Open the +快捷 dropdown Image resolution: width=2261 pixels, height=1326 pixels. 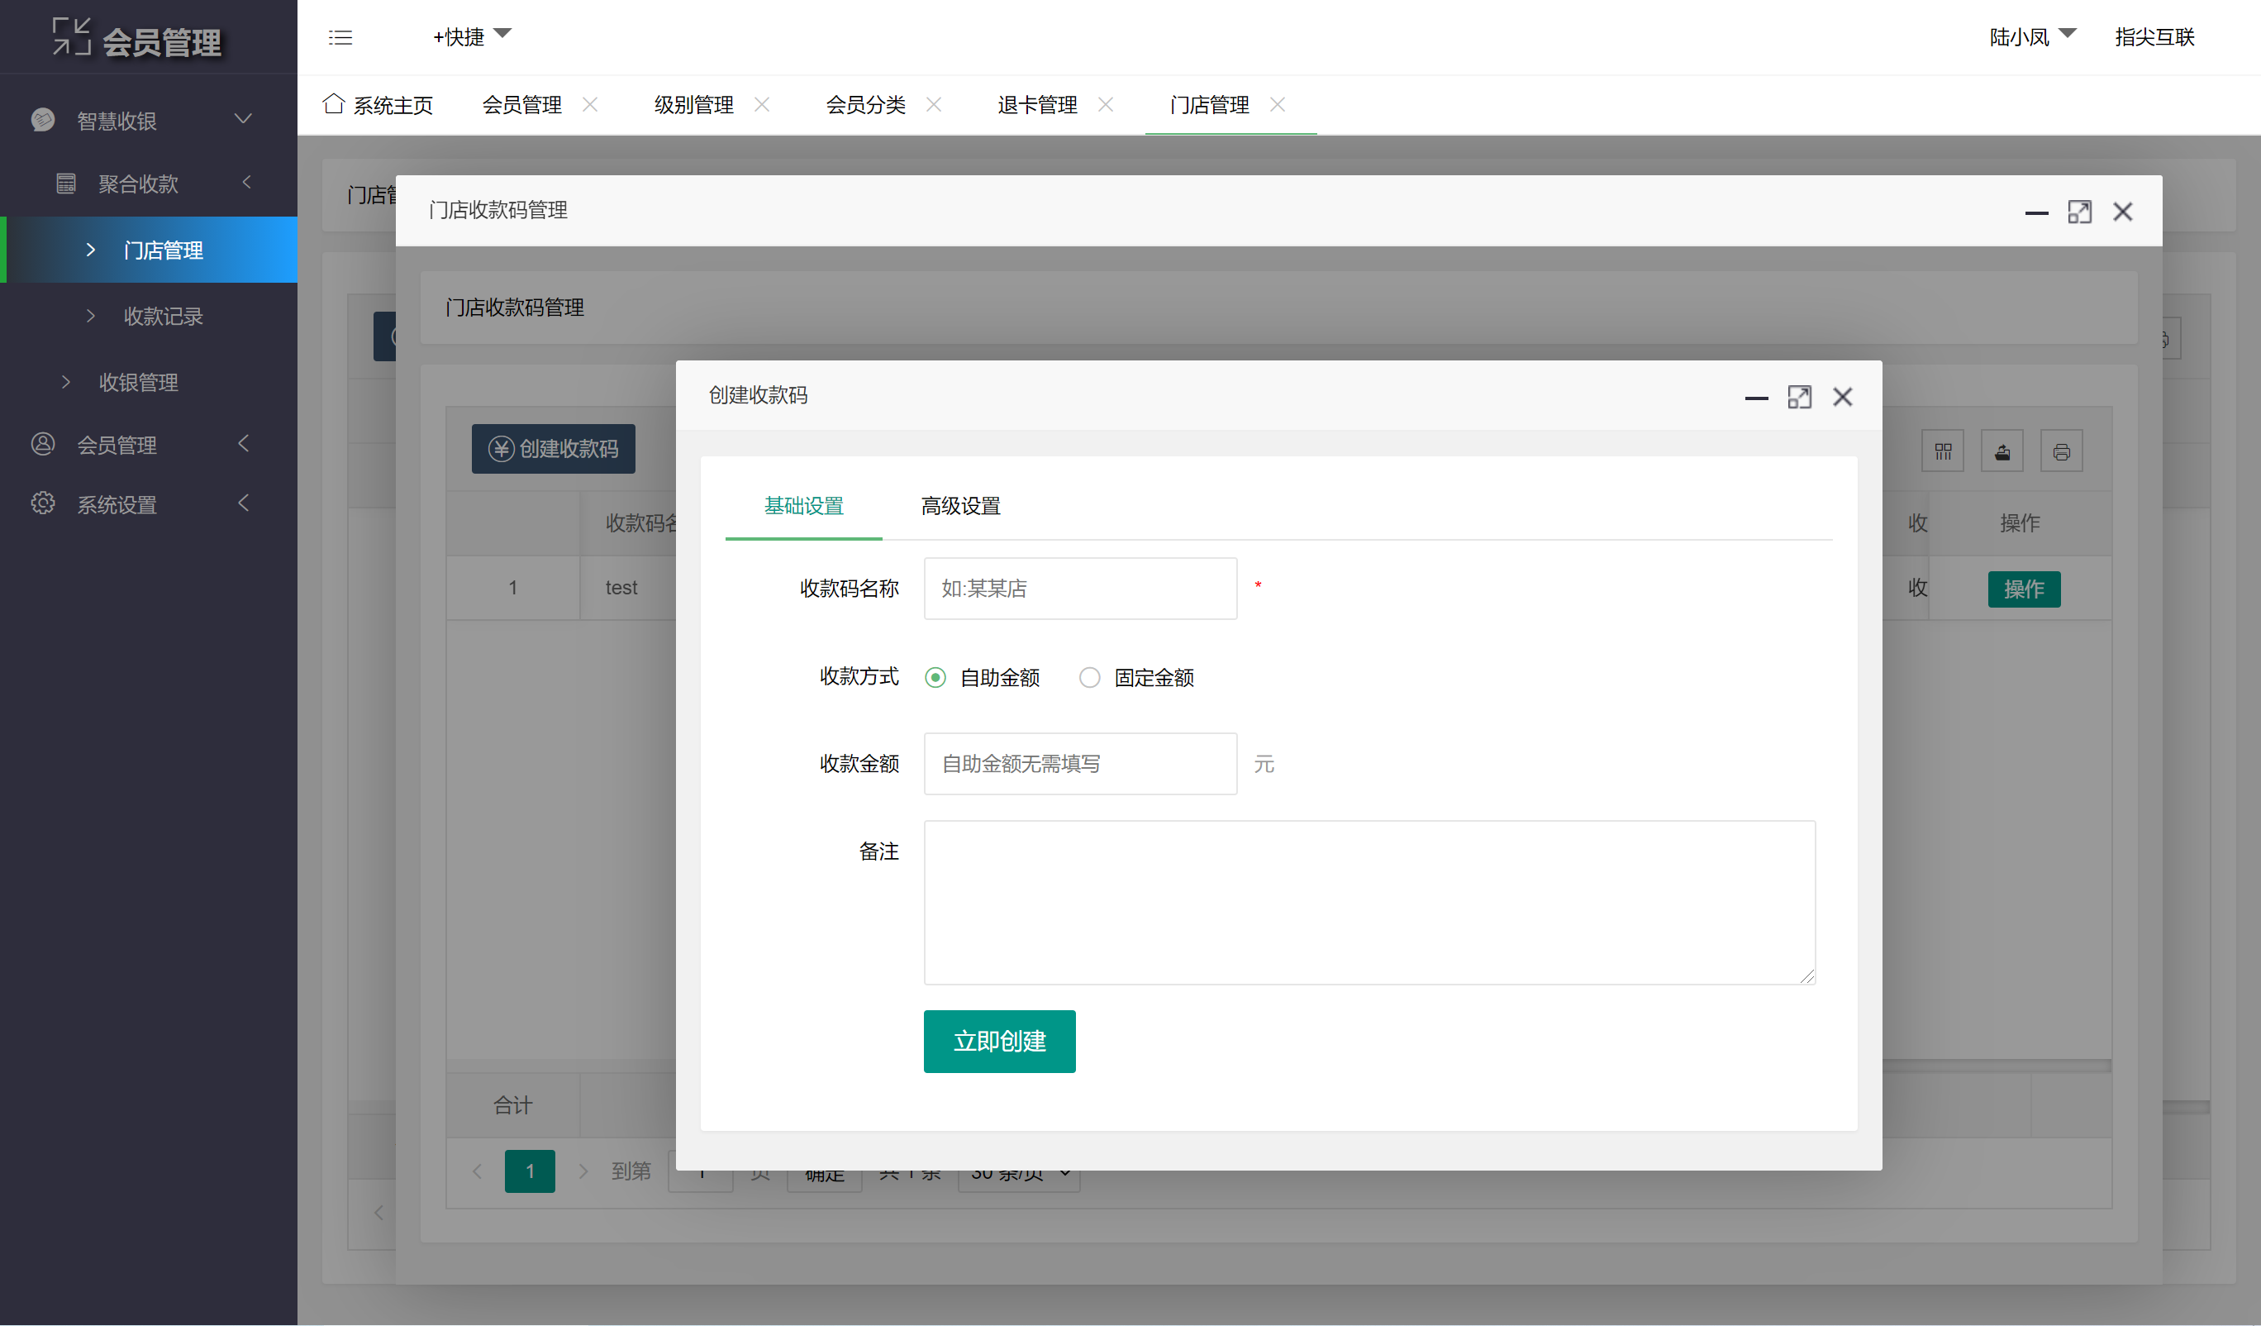coord(471,37)
